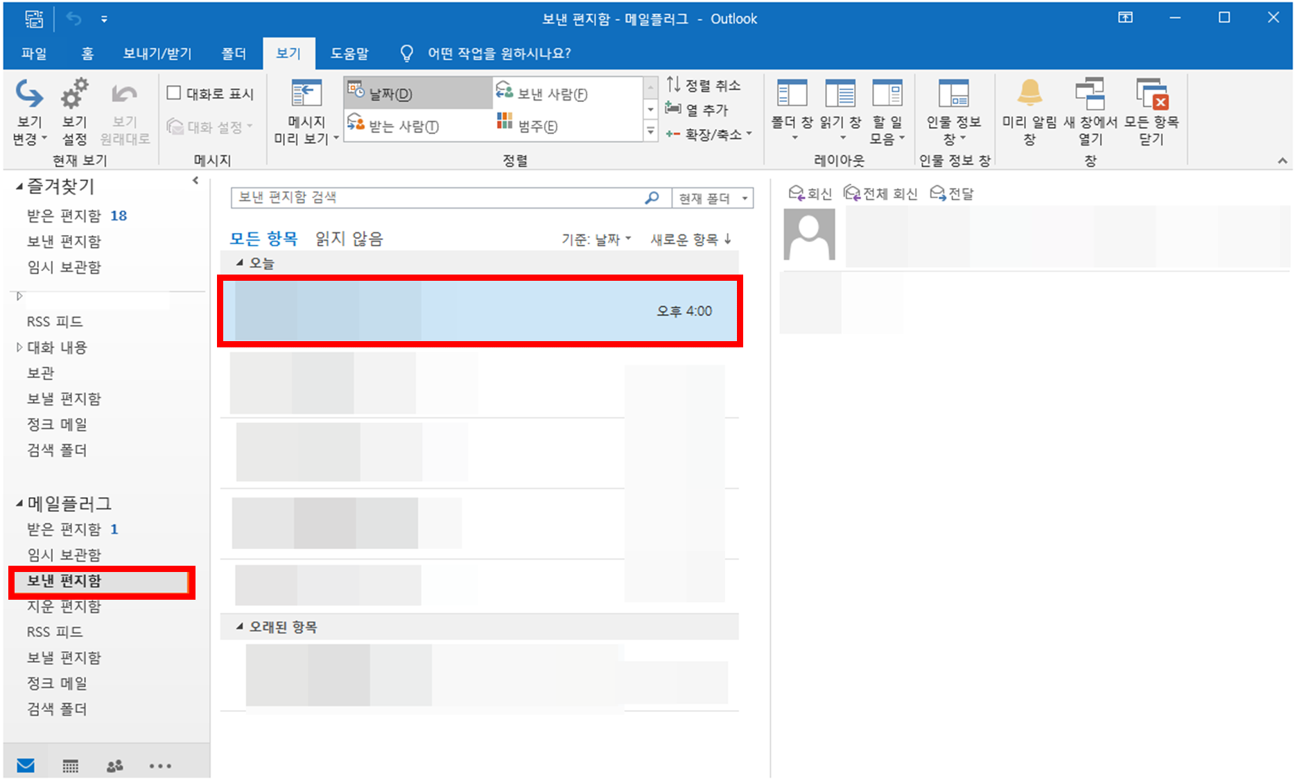Screen dimensions: 1295x780
Task: Open the people view at the bottom
Action: 114,765
